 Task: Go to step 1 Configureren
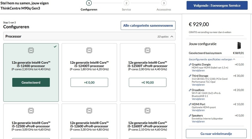pos(89,6)
